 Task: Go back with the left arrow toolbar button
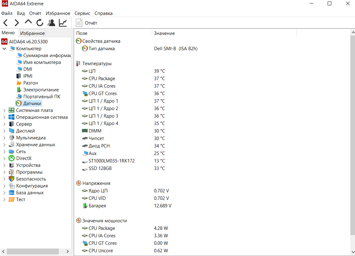coord(6,23)
